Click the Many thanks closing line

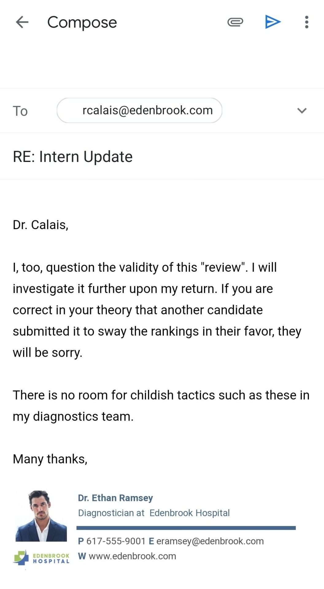click(50, 459)
